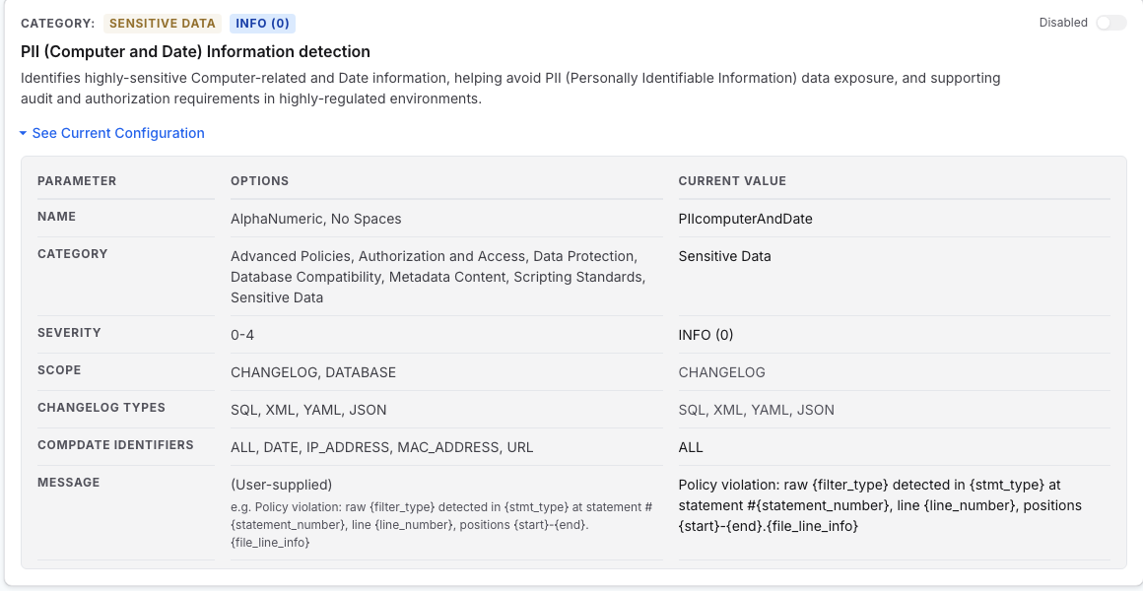
Task: Click the caret icon beside See Current Configuration
Action: coord(24,133)
